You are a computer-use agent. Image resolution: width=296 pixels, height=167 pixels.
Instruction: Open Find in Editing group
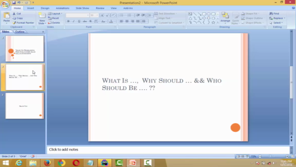[274, 13]
